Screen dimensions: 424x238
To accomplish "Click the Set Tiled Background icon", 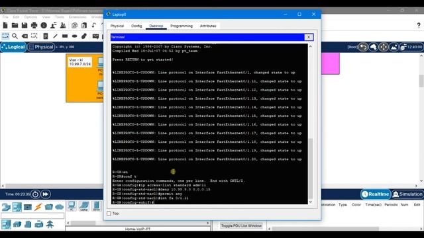I will pyautogui.click(x=394, y=47).
